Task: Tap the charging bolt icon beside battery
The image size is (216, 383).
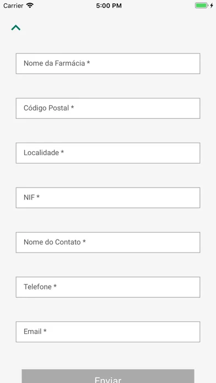Action: pyautogui.click(x=212, y=6)
